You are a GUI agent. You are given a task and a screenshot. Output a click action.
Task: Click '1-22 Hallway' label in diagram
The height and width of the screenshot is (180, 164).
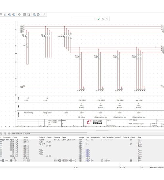pos(81,117)
